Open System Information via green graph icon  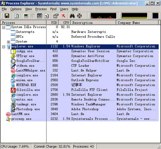point(26,16)
